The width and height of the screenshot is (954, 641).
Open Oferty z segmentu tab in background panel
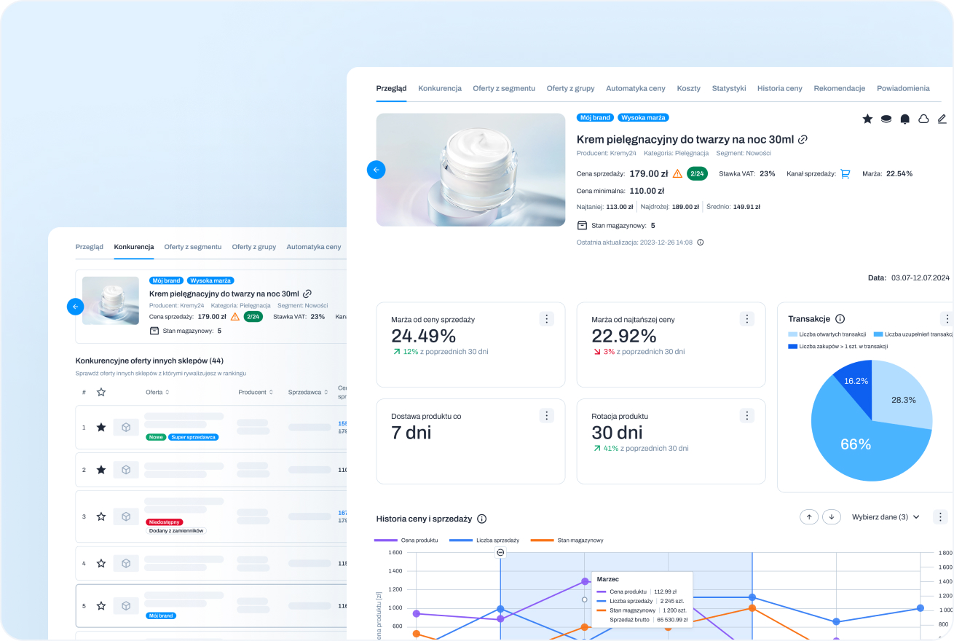(x=193, y=247)
